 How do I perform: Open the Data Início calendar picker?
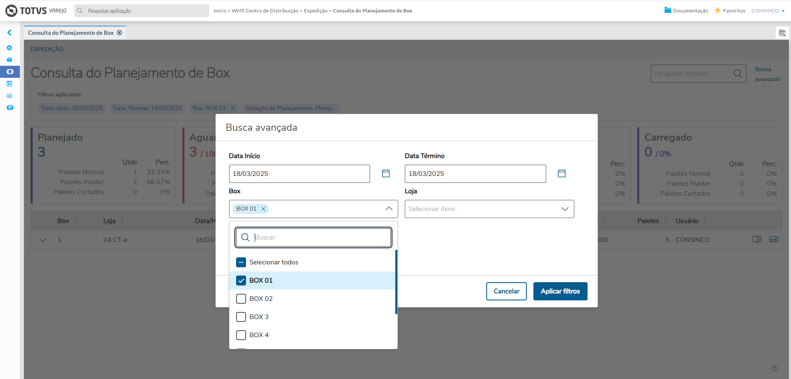coord(385,173)
